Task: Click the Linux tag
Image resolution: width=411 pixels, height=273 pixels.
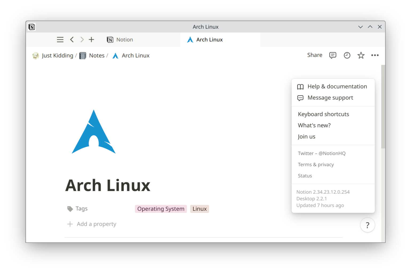Action: tap(199, 209)
